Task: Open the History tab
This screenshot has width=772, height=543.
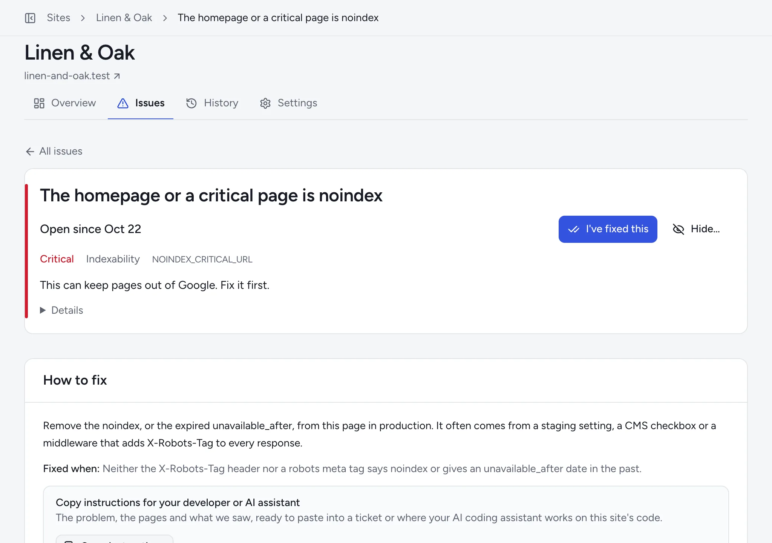Action: (x=212, y=103)
